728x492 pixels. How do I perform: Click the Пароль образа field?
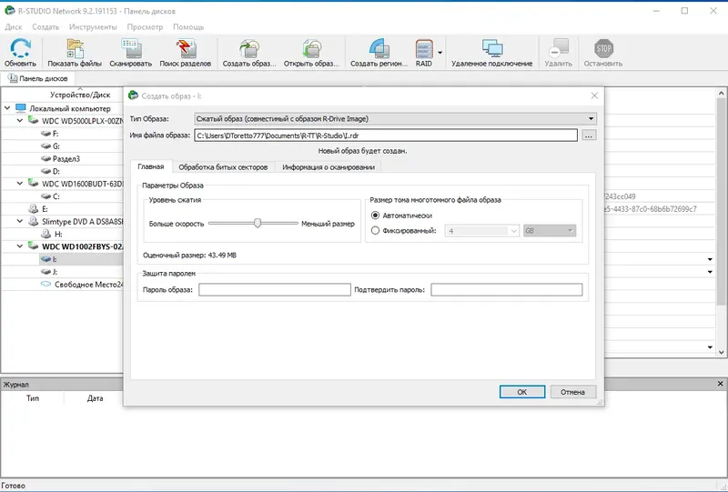point(275,289)
